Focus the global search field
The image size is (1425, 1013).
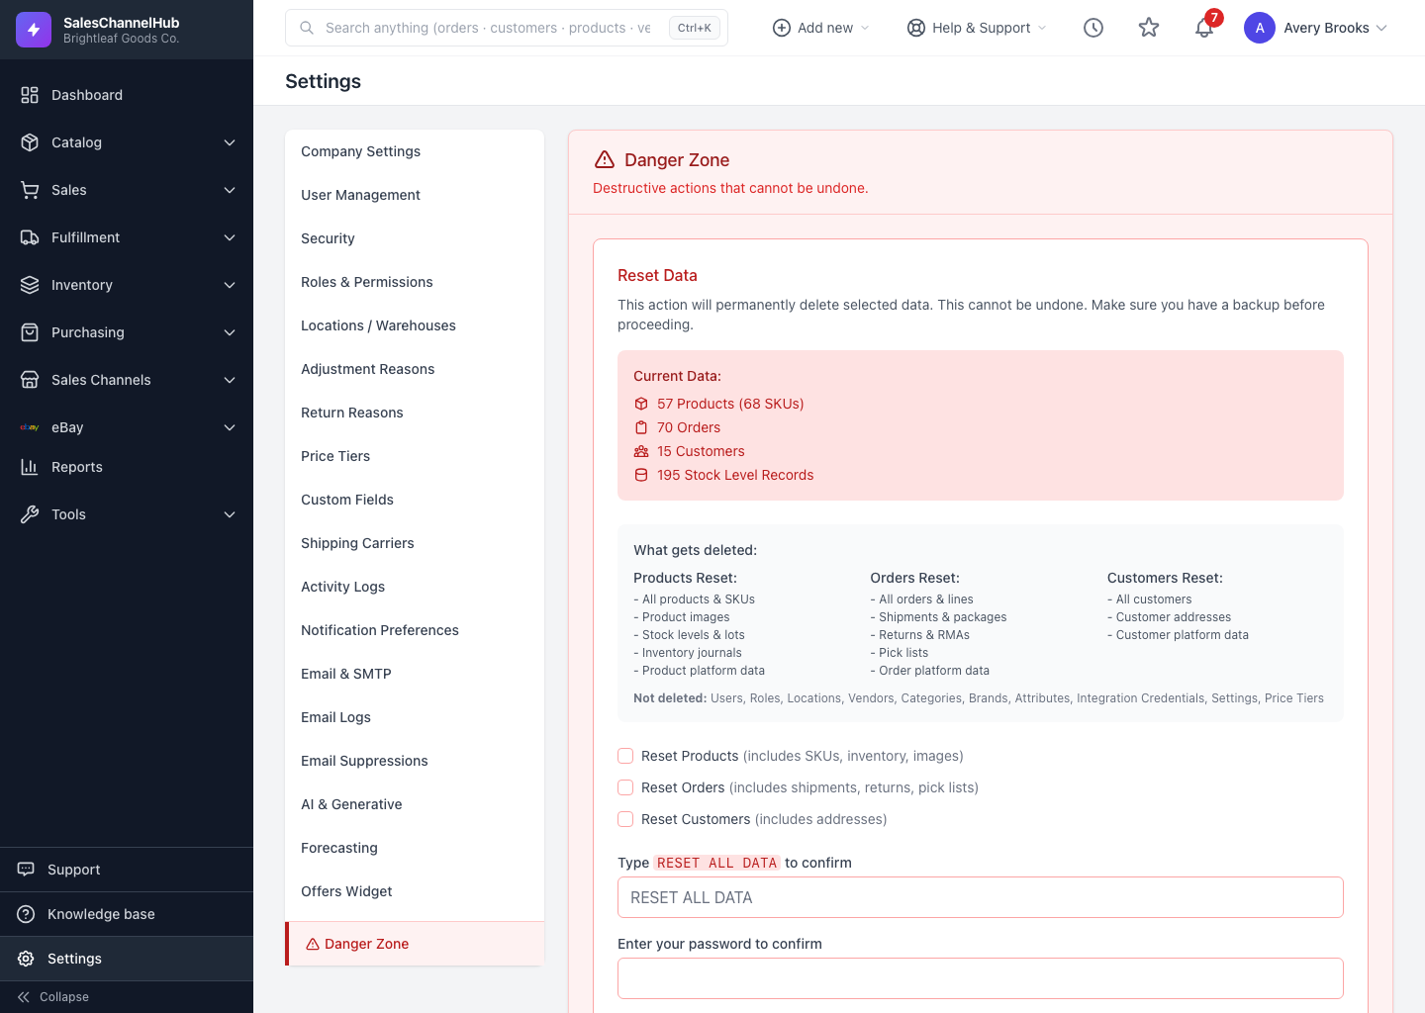(x=507, y=28)
